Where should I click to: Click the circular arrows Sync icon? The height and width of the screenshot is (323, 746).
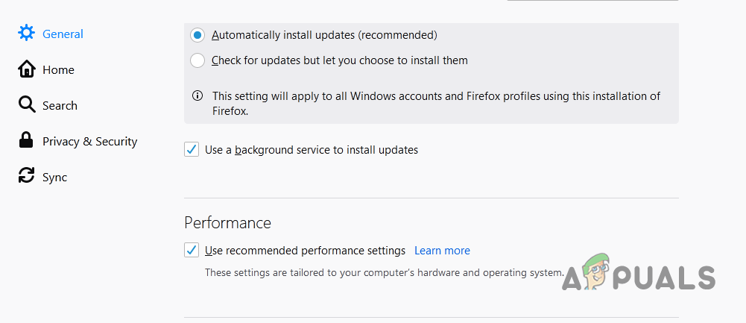pos(27,177)
